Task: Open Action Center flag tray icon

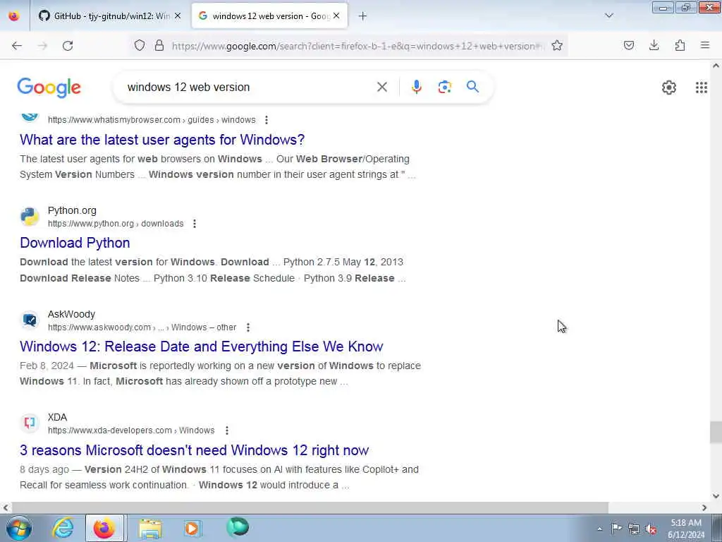Action: click(616, 529)
